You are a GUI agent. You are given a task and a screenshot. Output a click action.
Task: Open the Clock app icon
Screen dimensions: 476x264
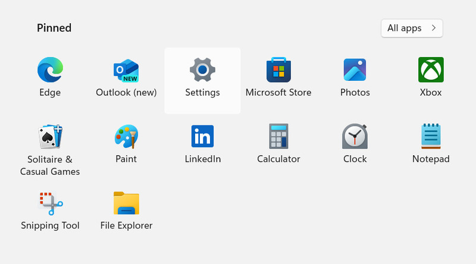pos(355,136)
